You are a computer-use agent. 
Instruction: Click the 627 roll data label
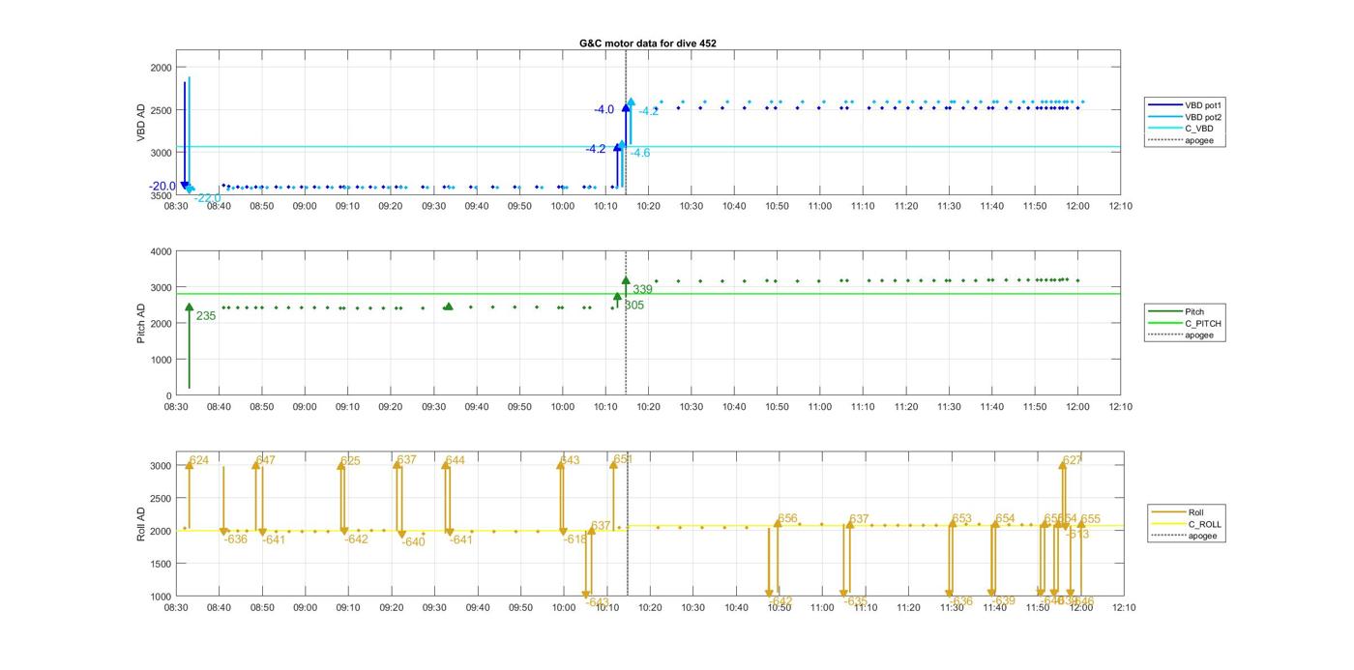pyautogui.click(x=1073, y=460)
